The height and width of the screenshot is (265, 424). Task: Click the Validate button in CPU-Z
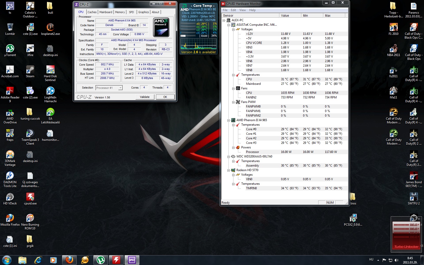[x=145, y=97]
